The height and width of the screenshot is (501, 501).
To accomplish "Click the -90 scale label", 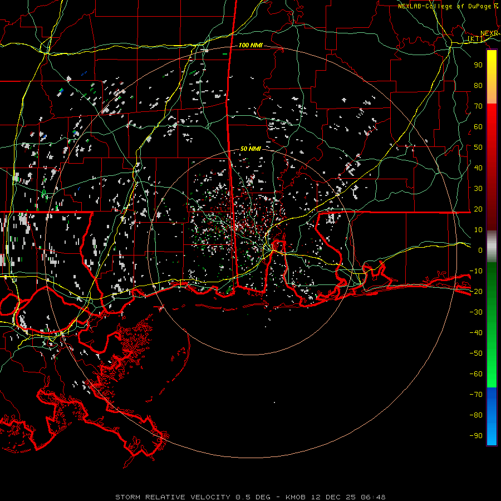I will coord(476,436).
